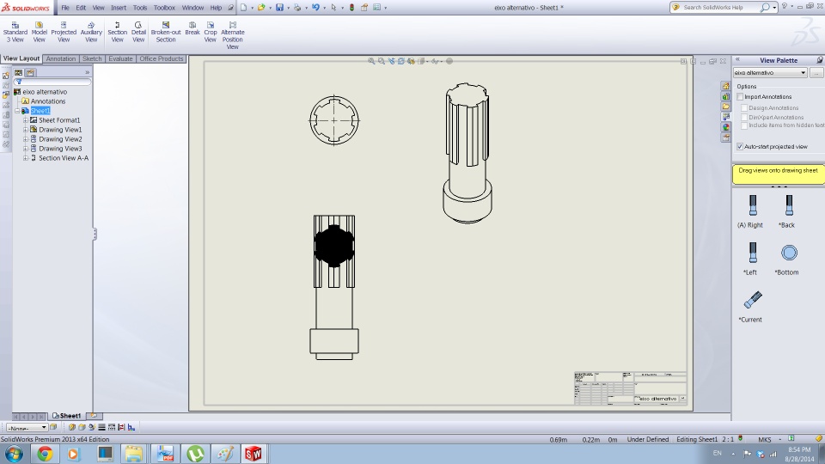Switch to the Sketch tab
The width and height of the screenshot is (825, 464).
[x=92, y=59]
